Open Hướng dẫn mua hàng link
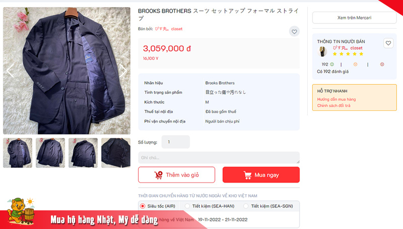The height and width of the screenshot is (229, 403). point(336,99)
